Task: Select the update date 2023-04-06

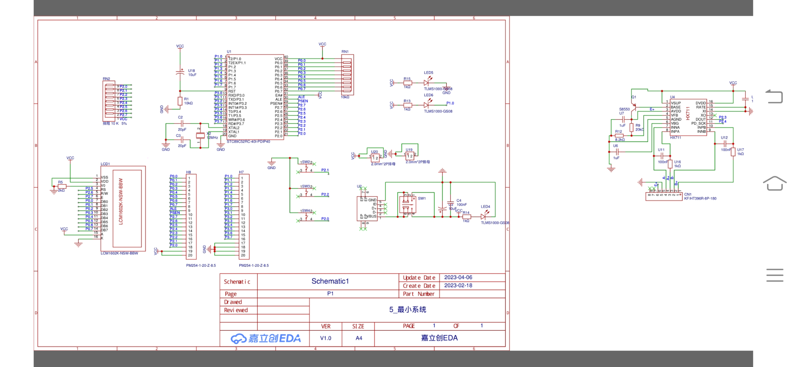Action: (x=458, y=277)
